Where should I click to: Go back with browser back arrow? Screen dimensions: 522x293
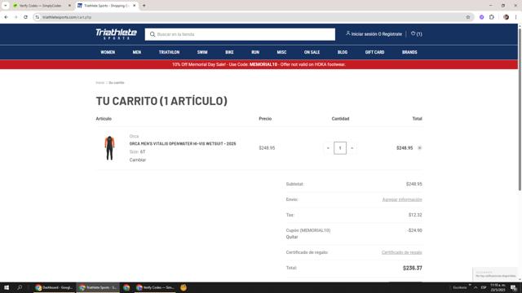(7, 17)
